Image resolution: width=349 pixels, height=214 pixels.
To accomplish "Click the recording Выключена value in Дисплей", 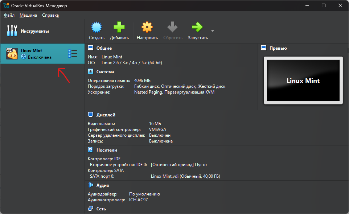I will 161,141.
